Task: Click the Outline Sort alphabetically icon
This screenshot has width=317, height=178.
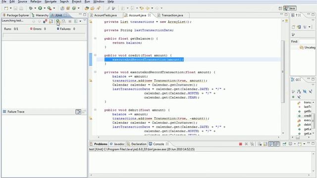Action: tap(299, 91)
